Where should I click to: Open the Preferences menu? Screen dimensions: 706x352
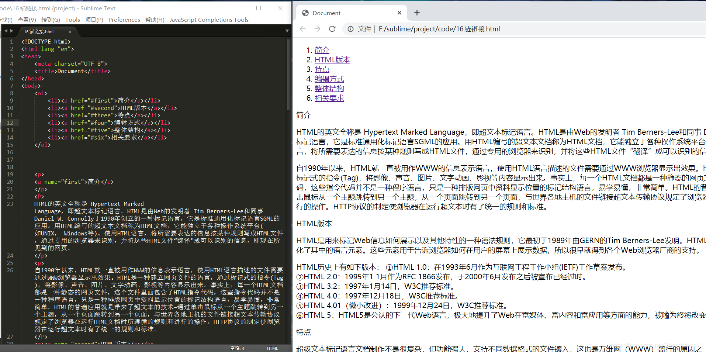[x=124, y=20]
